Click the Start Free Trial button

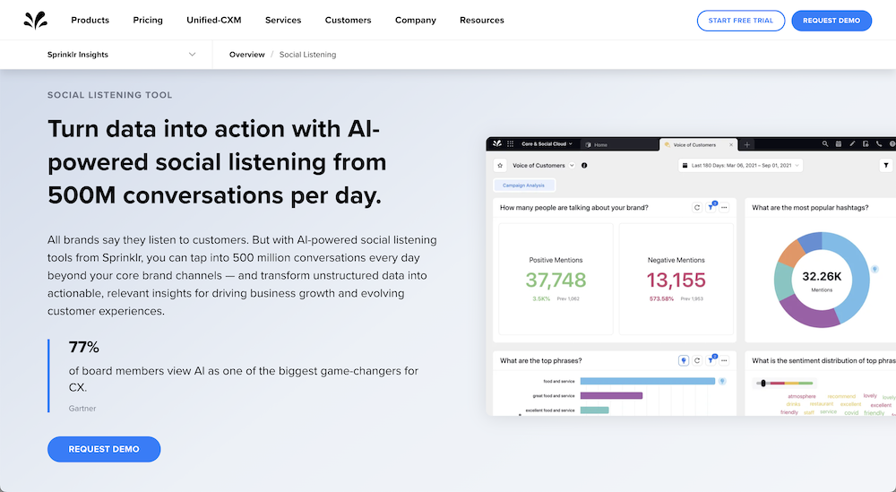pyautogui.click(x=741, y=21)
